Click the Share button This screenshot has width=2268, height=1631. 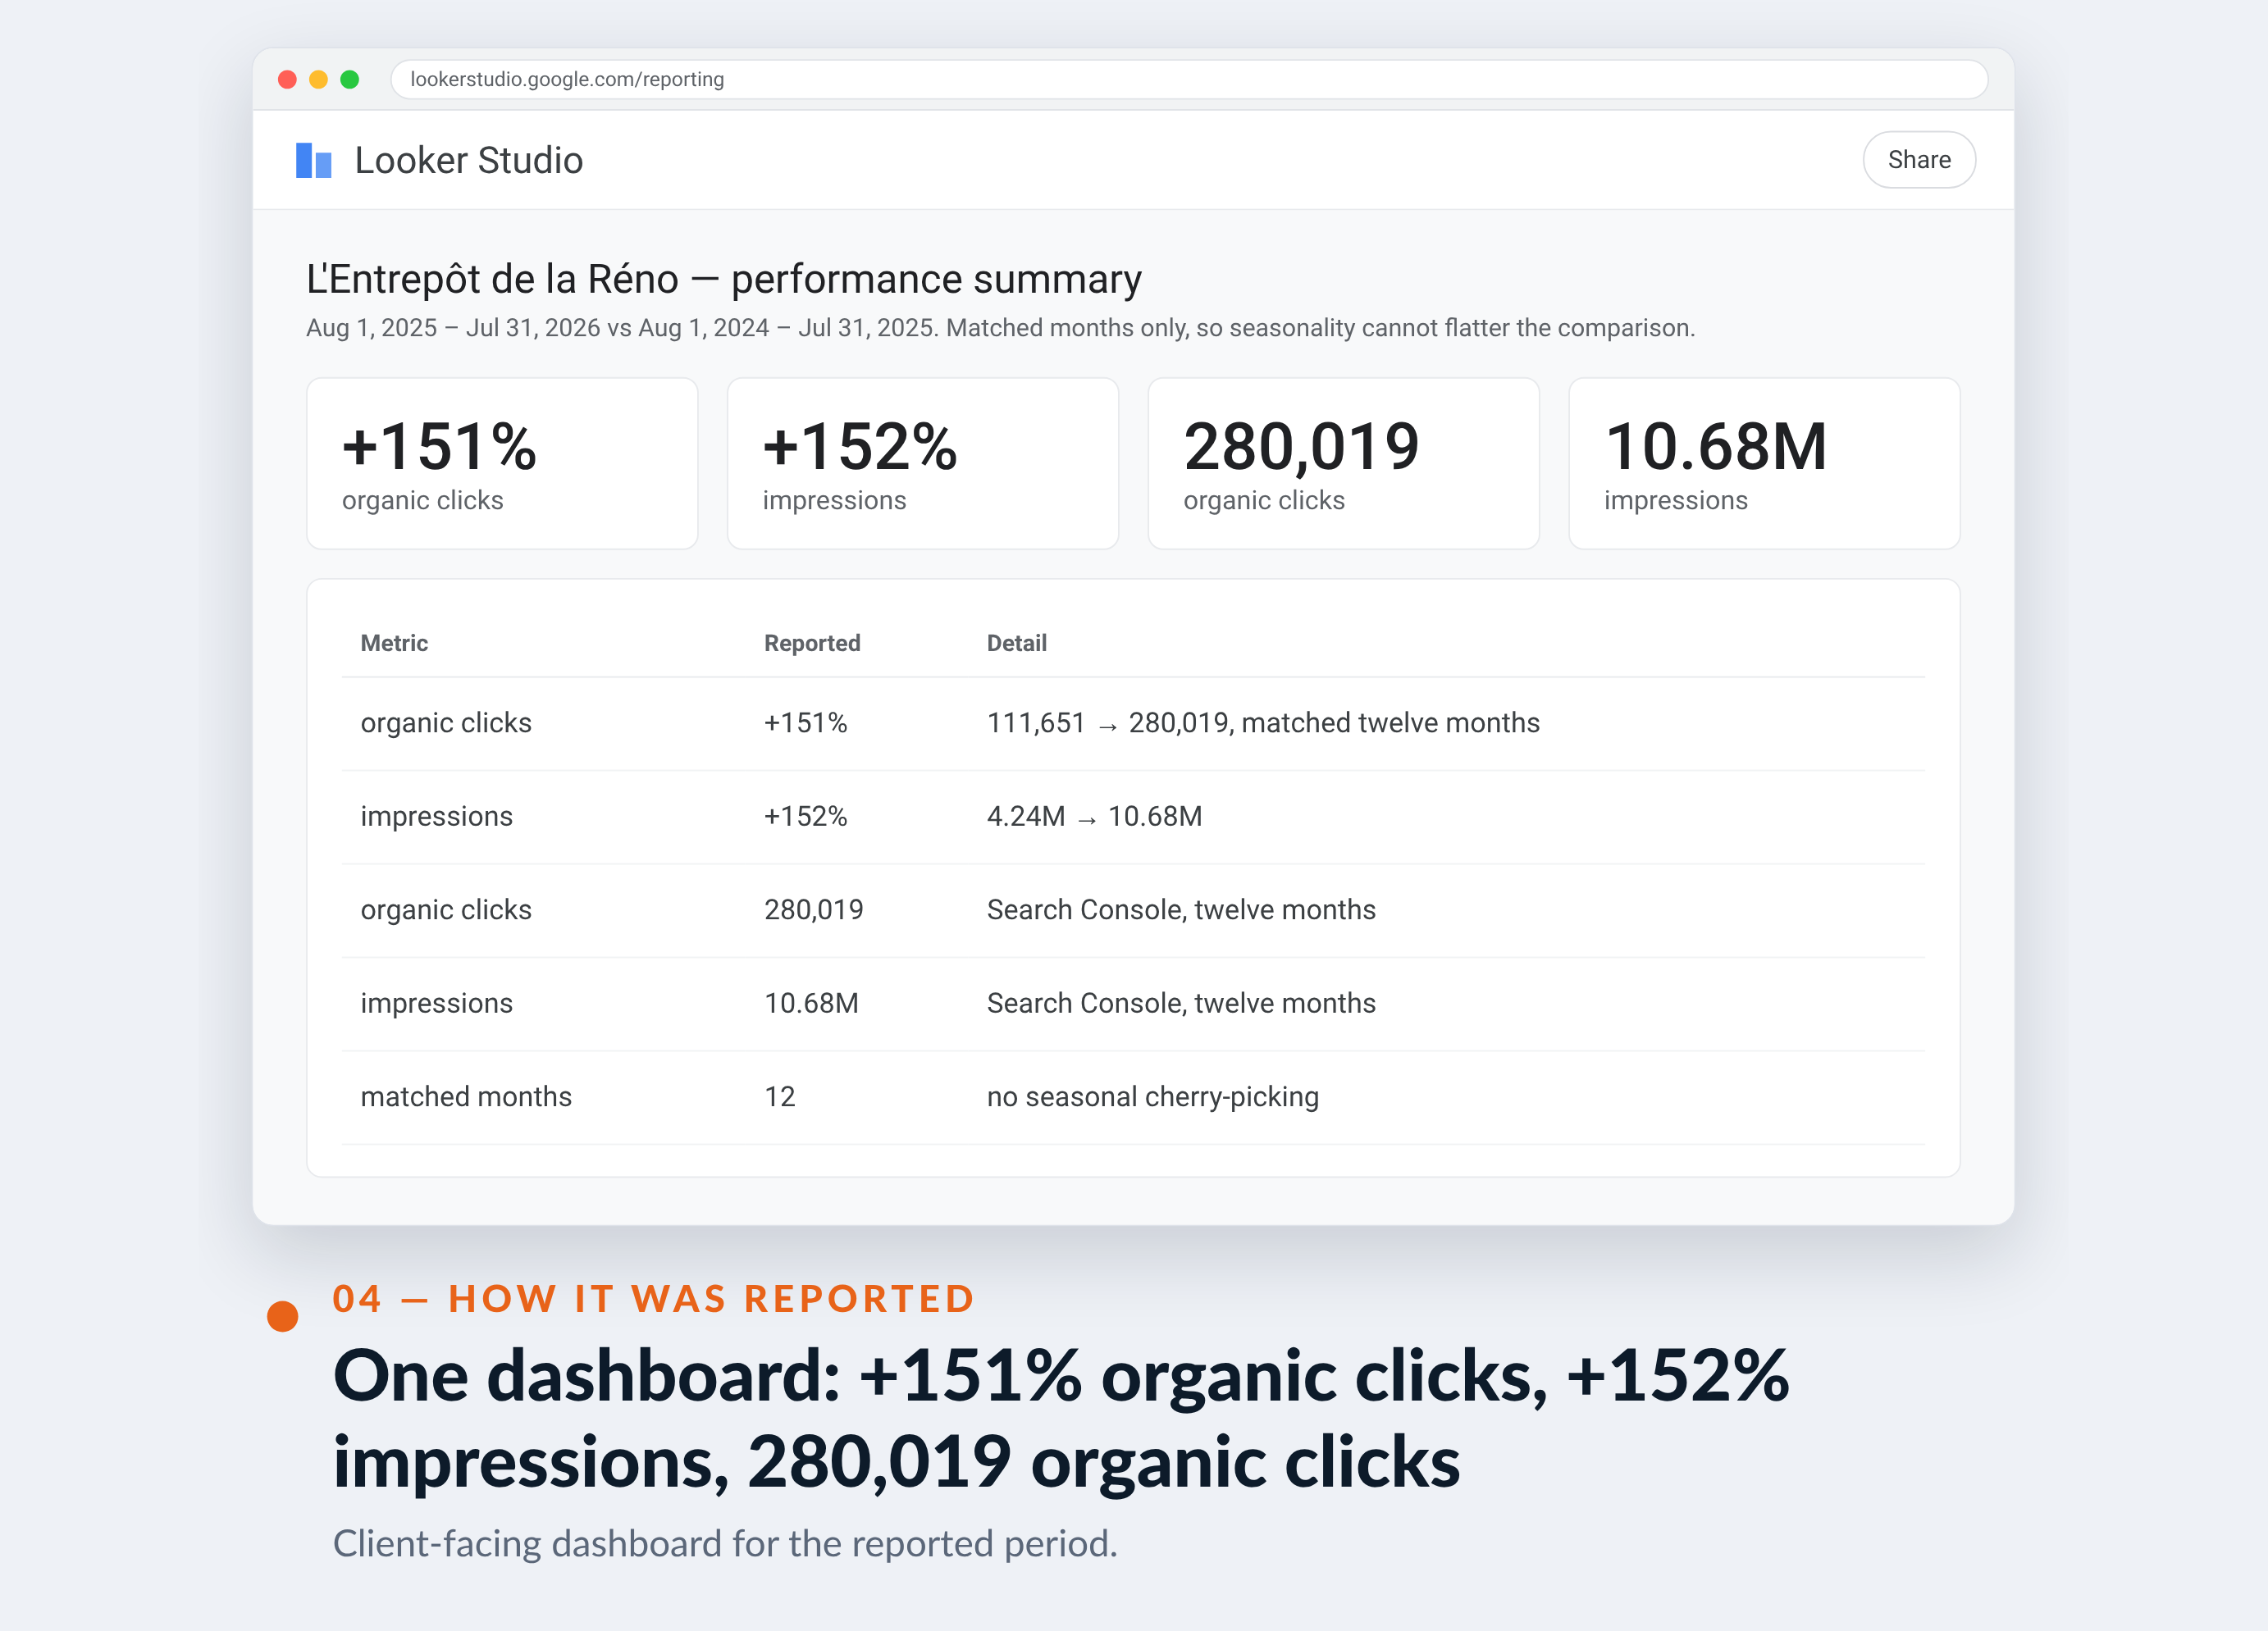pos(1918,160)
